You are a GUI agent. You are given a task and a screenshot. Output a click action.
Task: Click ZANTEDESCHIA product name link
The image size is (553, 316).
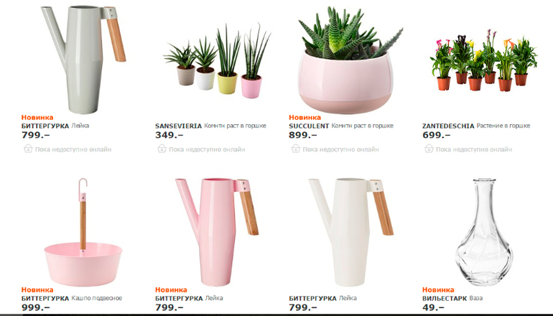pyautogui.click(x=448, y=126)
